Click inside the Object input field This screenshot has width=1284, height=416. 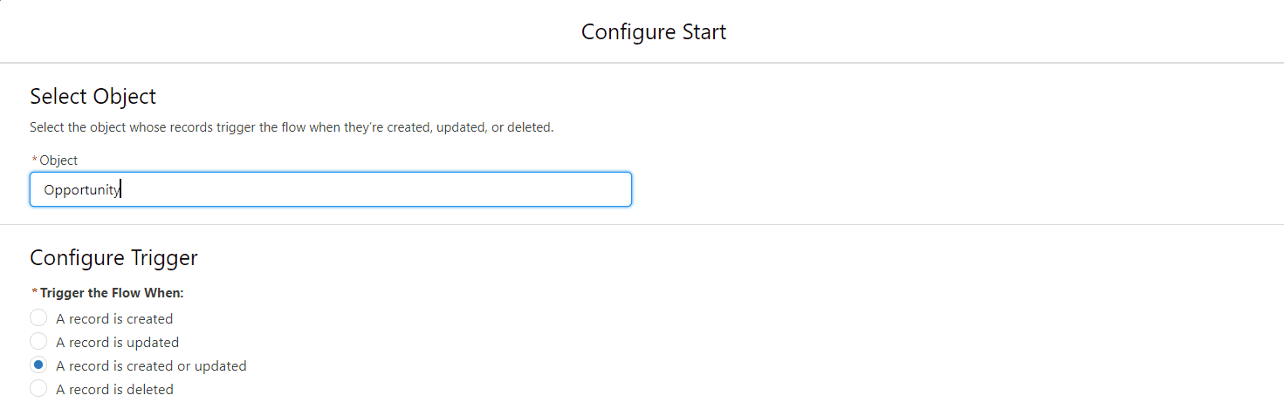click(330, 189)
